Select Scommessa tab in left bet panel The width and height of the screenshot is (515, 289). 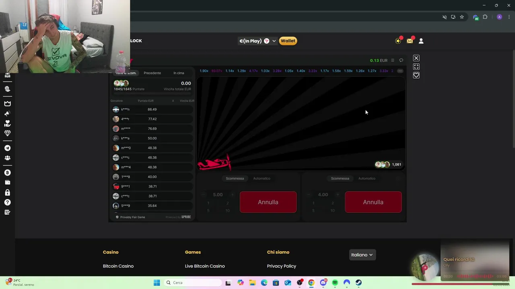pos(235,178)
